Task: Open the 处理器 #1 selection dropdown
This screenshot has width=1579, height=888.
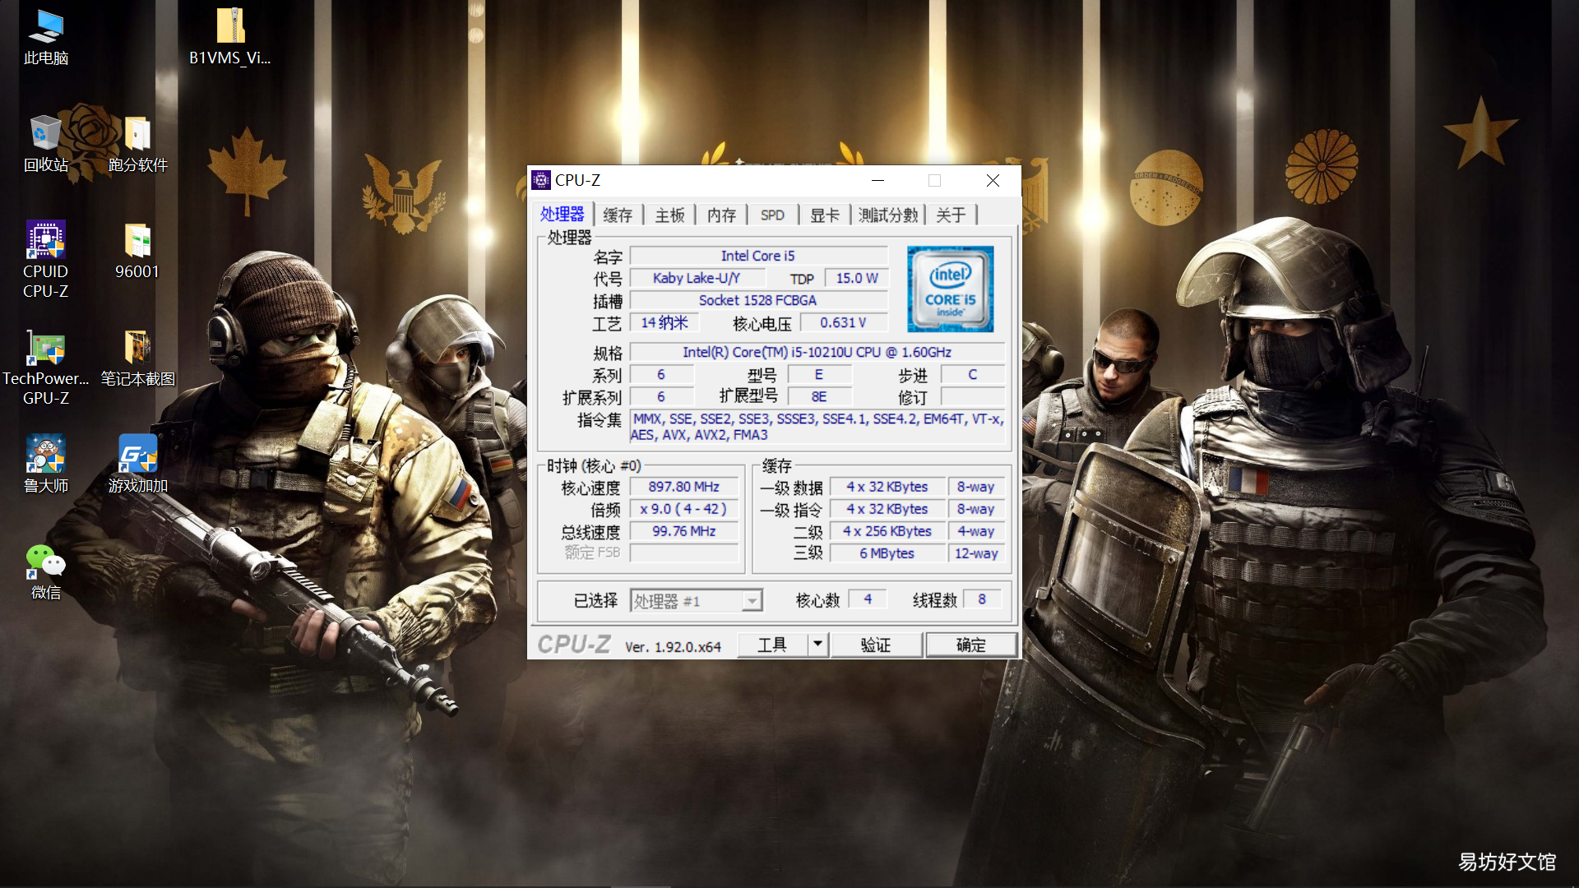Action: point(697,601)
